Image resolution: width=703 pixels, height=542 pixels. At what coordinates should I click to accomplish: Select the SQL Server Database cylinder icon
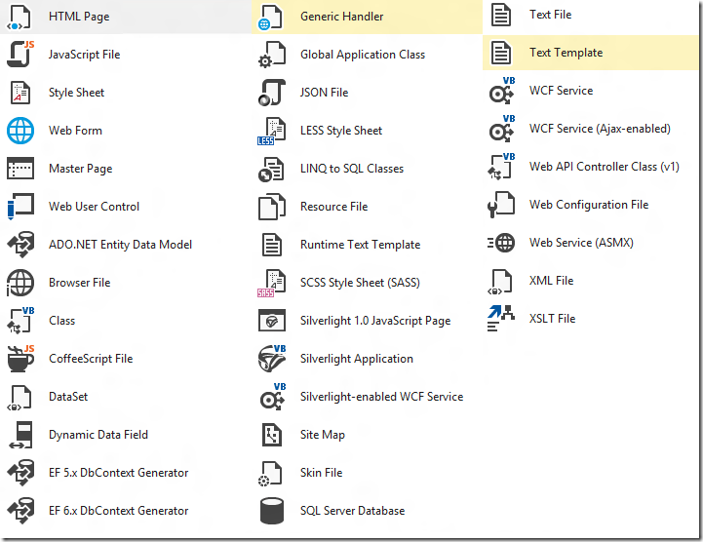click(272, 511)
